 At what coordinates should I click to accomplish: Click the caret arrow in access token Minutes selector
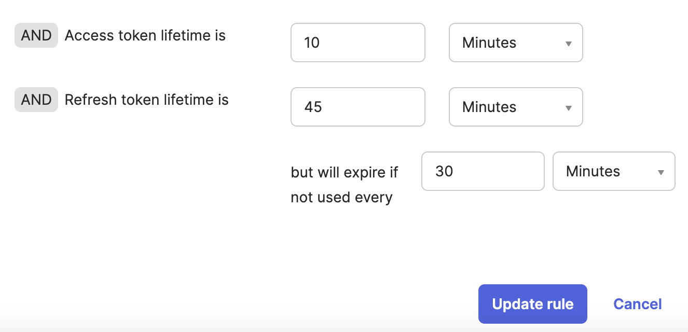(x=568, y=44)
